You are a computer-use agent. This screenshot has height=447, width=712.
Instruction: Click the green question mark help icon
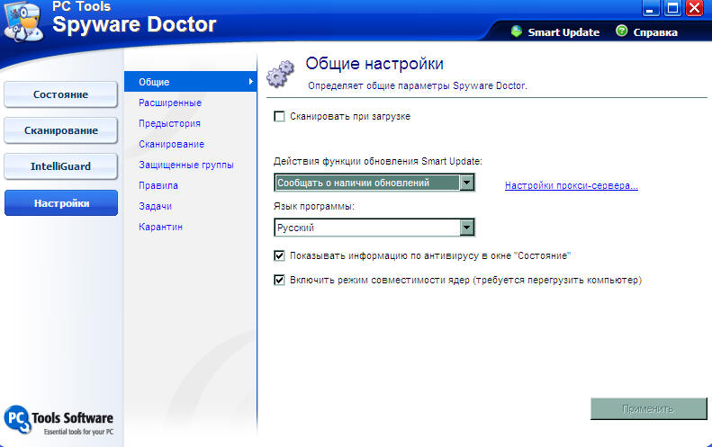point(622,31)
